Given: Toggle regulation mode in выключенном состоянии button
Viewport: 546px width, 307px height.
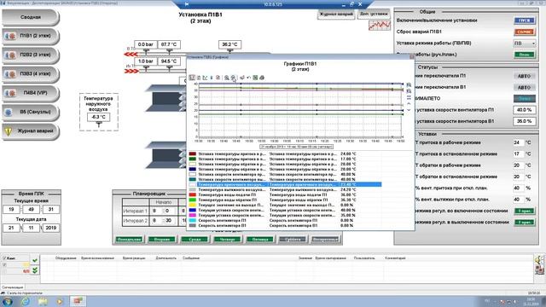Looking at the screenshot, I should (x=525, y=223).
